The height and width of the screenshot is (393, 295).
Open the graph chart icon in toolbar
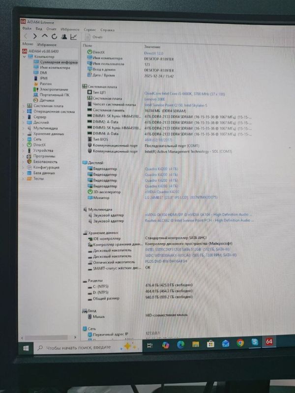[73, 37]
